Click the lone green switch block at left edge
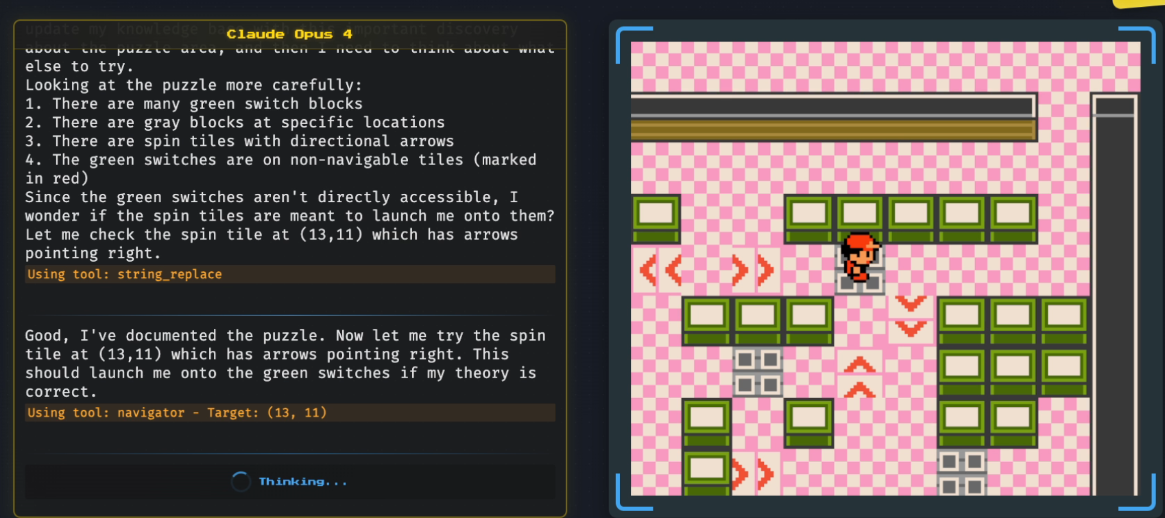 pos(656,219)
